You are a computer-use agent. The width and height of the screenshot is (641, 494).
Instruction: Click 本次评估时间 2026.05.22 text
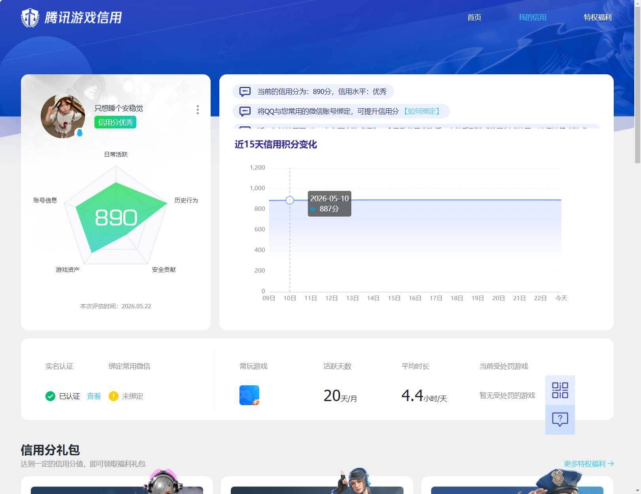pyautogui.click(x=115, y=306)
